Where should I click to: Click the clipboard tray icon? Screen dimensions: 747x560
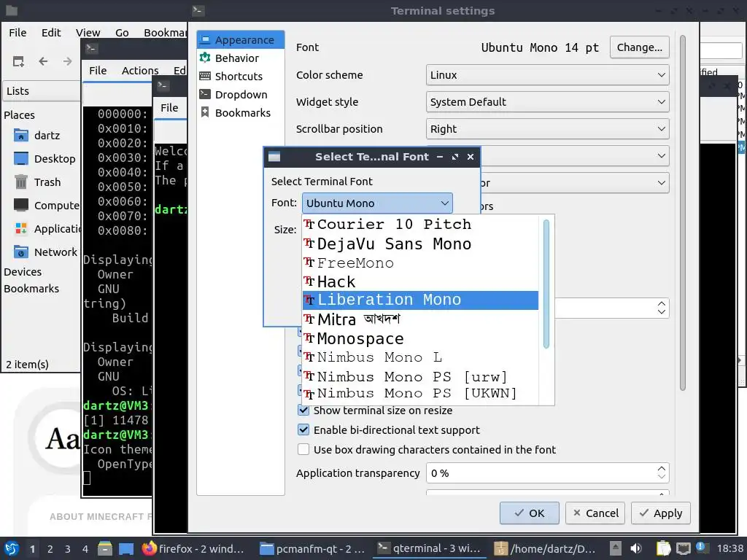click(x=663, y=548)
